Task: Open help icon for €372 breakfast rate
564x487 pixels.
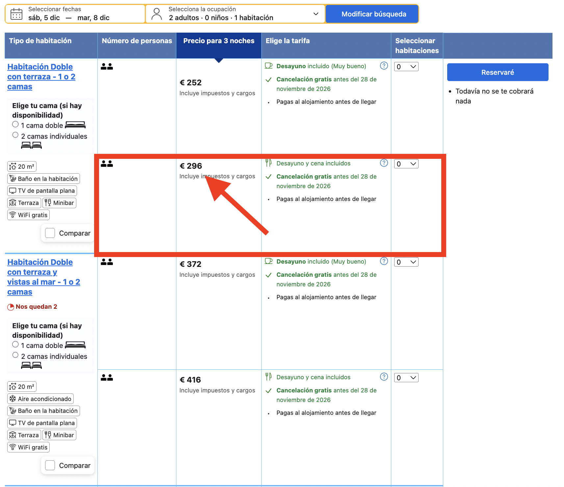Action: [384, 261]
